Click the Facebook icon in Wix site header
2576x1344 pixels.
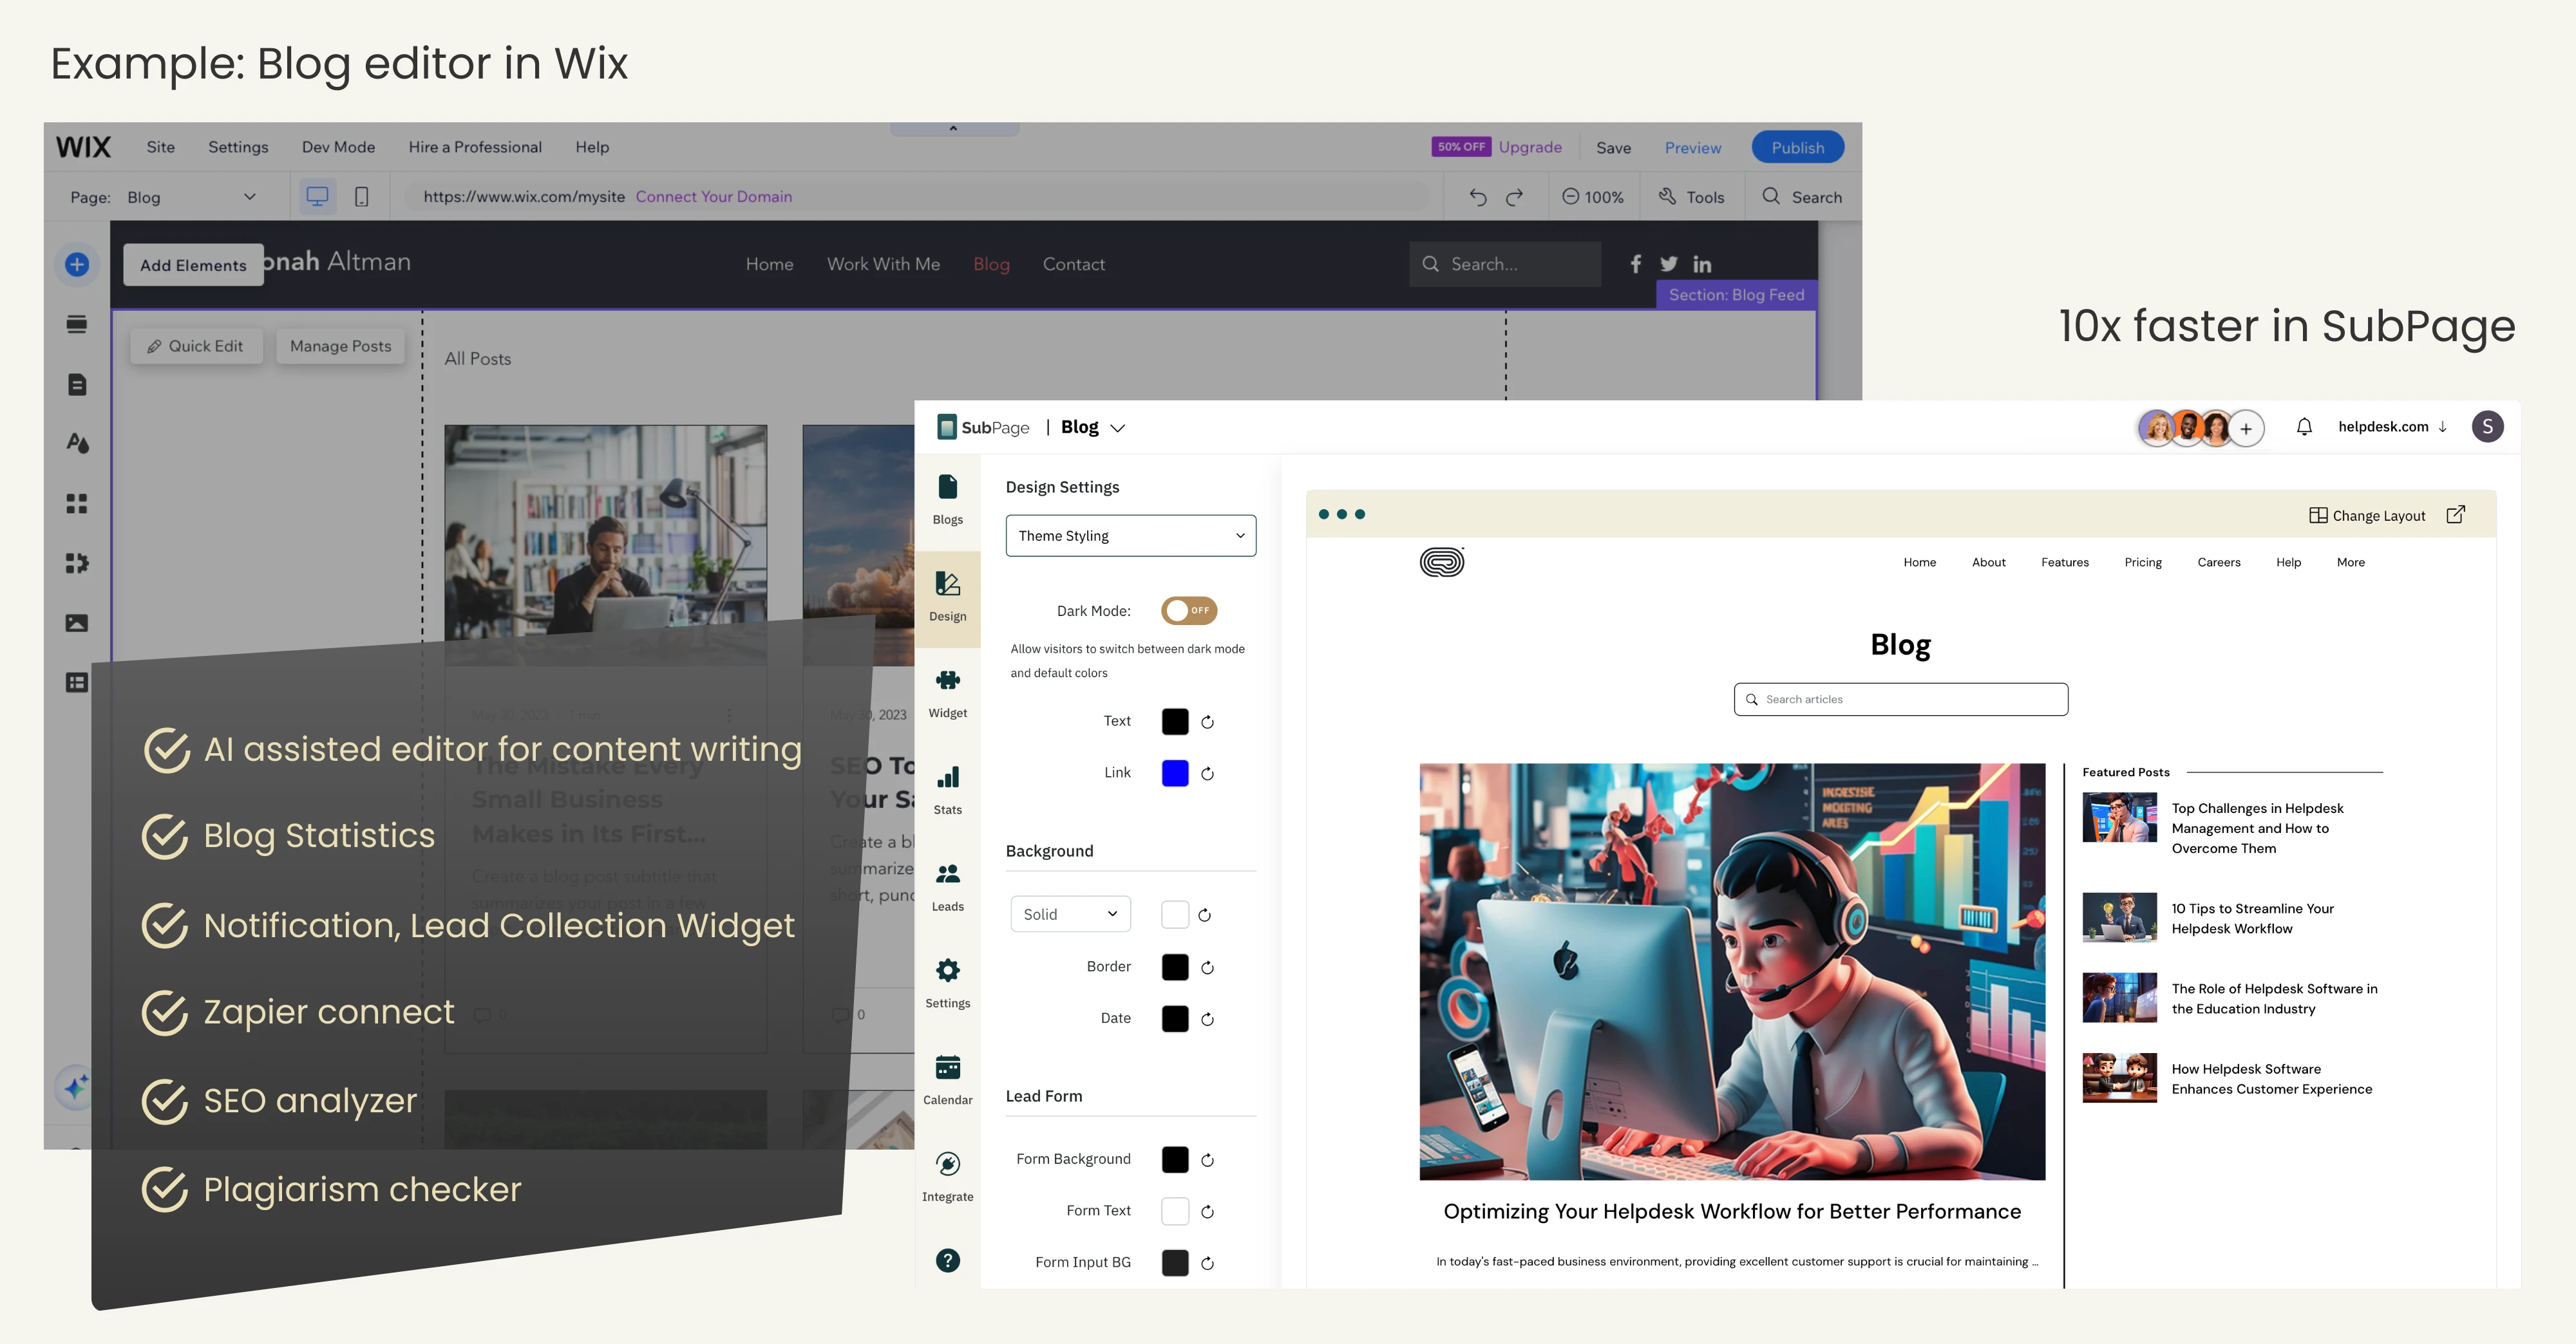tap(1635, 264)
